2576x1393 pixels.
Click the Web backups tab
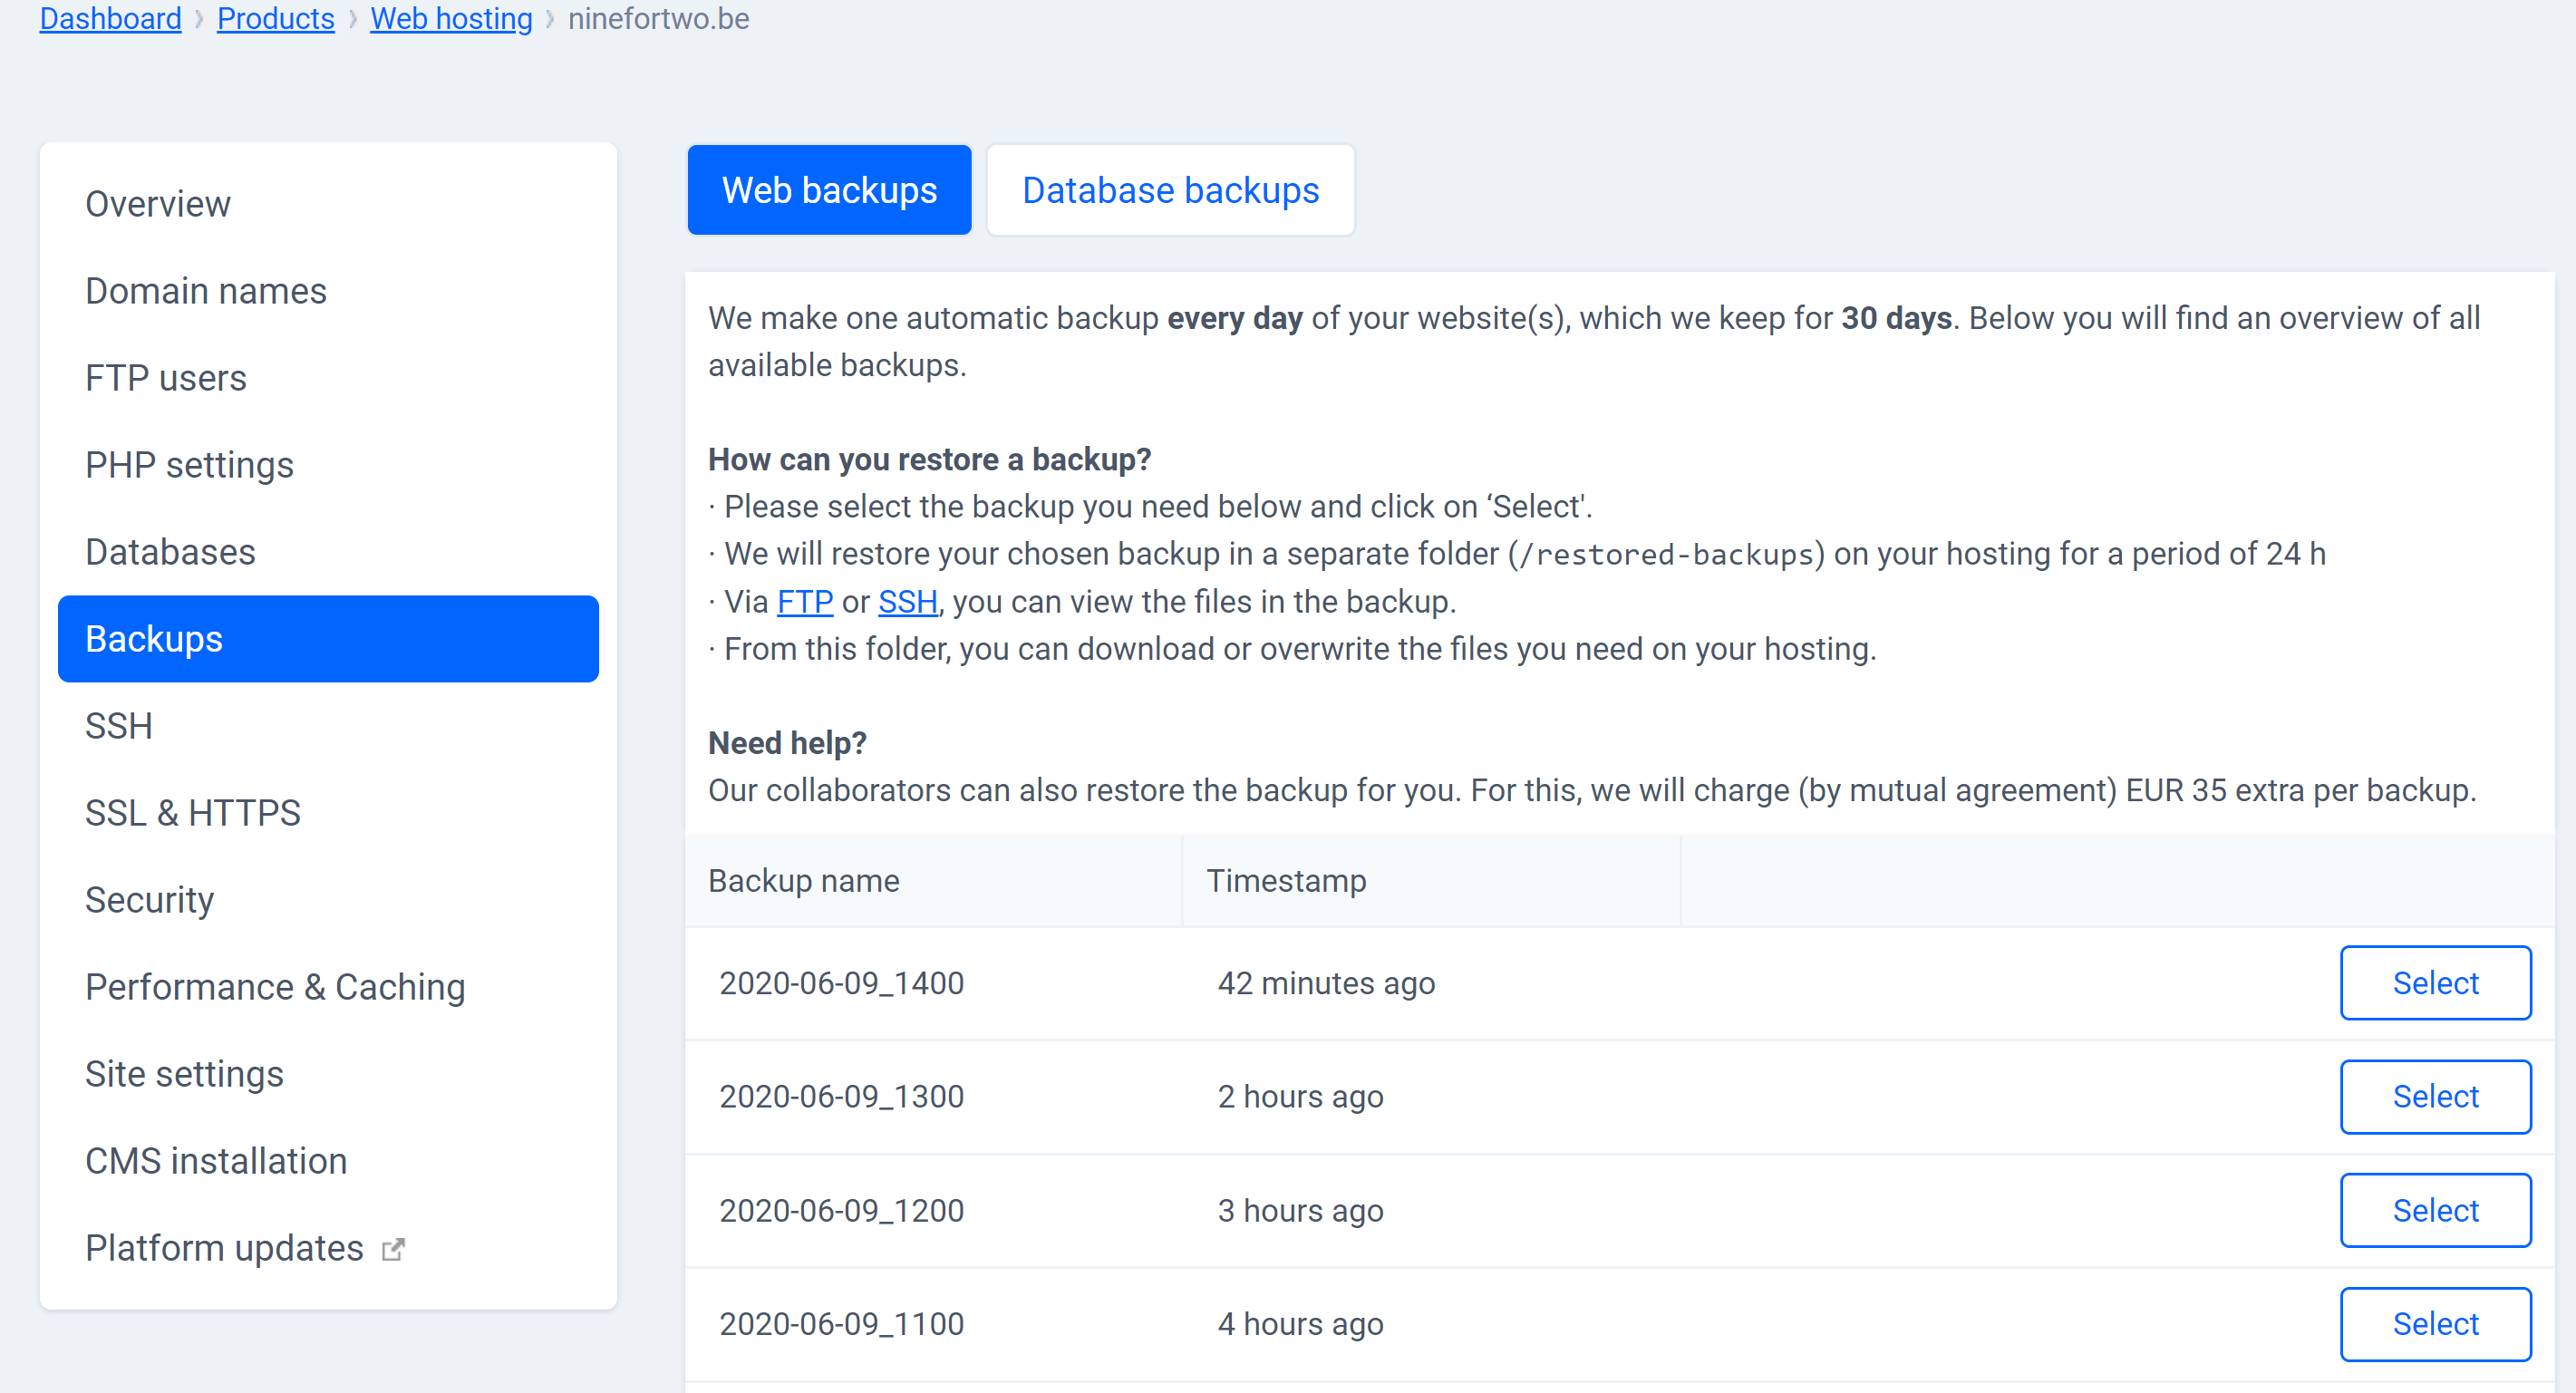pyautogui.click(x=830, y=190)
